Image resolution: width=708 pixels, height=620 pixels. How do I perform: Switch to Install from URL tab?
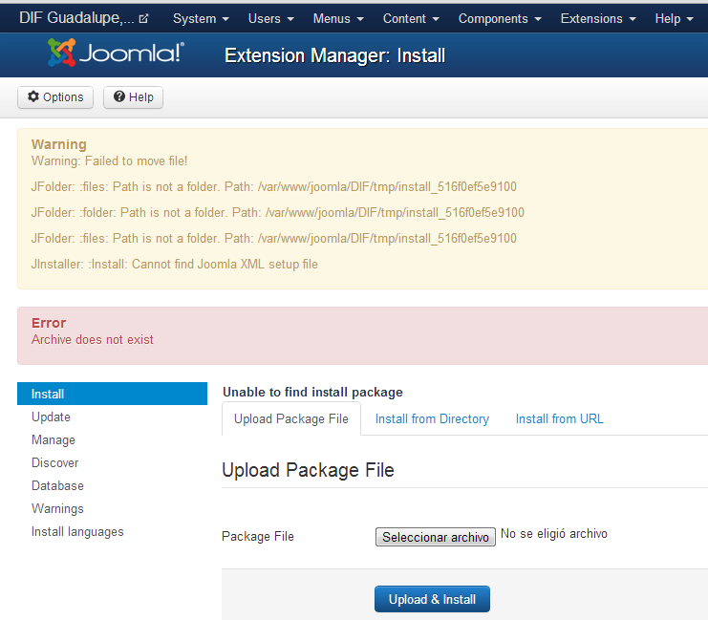tap(559, 418)
